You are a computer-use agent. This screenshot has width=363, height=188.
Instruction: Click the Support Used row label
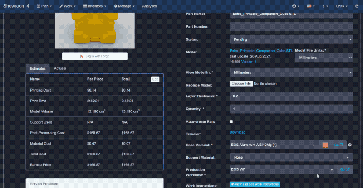click(41, 122)
